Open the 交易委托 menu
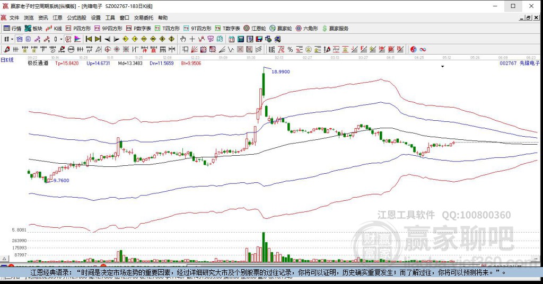Viewport: 543px width, 284px height. click(x=144, y=17)
